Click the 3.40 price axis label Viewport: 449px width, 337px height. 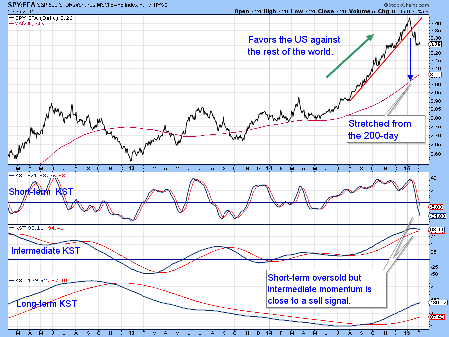[x=435, y=23]
